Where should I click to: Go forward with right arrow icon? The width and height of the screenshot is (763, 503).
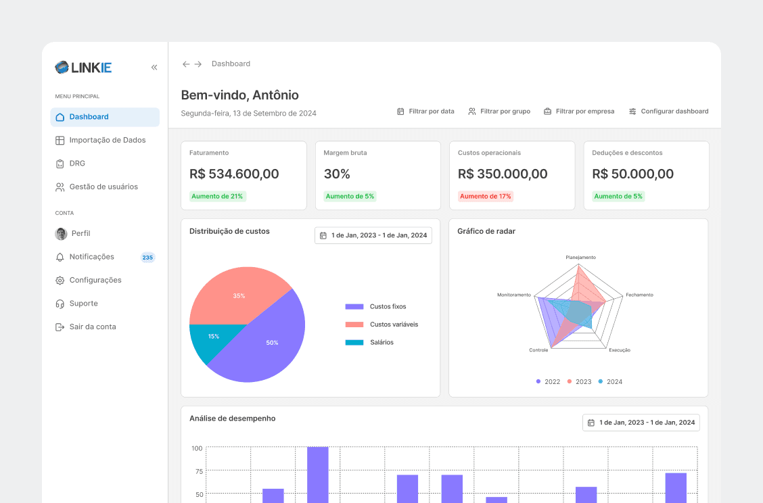coord(198,64)
